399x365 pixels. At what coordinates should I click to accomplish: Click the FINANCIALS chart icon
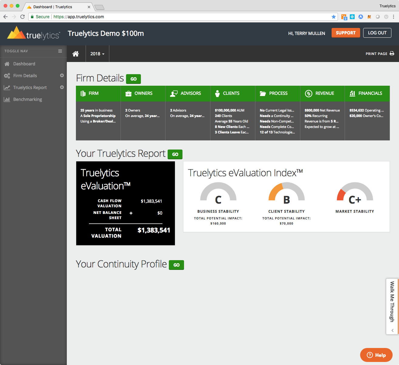pos(352,93)
